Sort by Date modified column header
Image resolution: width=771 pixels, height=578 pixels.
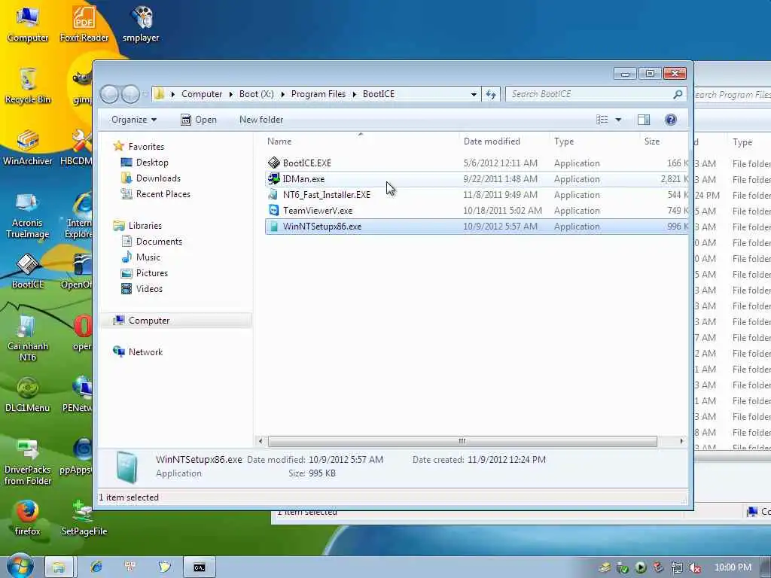tap(504, 141)
